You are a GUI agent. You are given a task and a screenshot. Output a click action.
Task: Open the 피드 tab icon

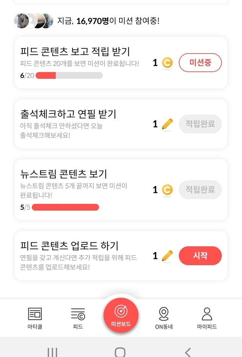click(78, 314)
